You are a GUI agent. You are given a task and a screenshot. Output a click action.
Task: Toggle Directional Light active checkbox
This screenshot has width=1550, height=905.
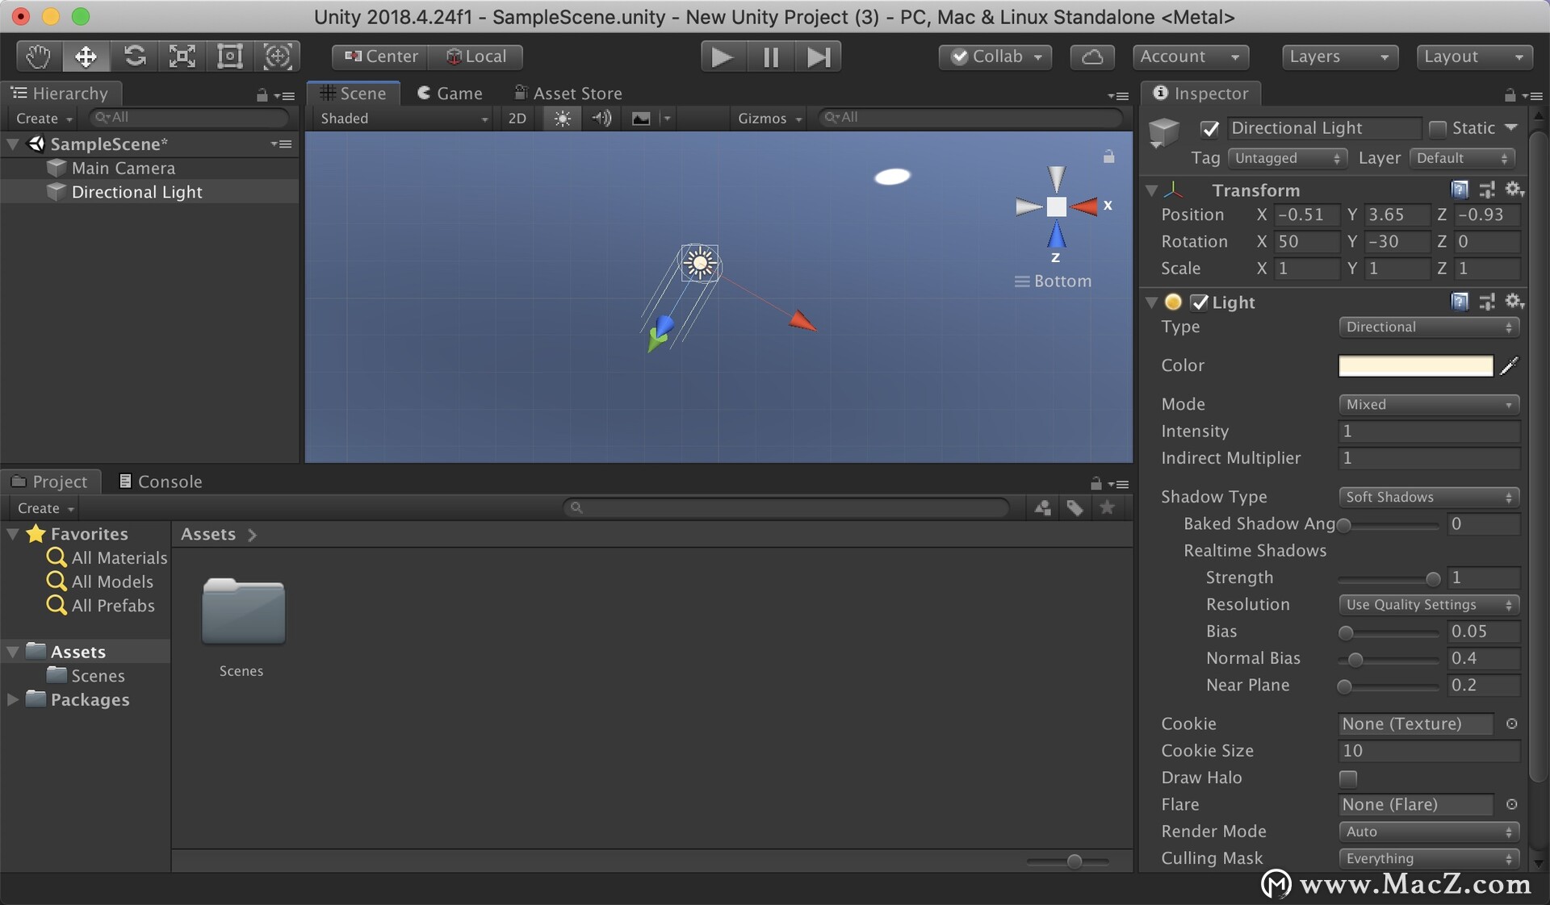(1209, 128)
